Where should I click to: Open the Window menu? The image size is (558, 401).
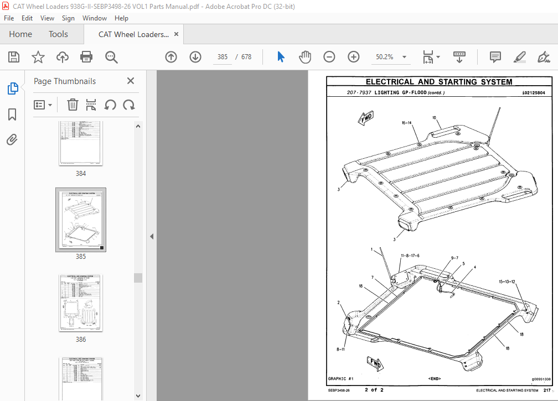(95, 18)
